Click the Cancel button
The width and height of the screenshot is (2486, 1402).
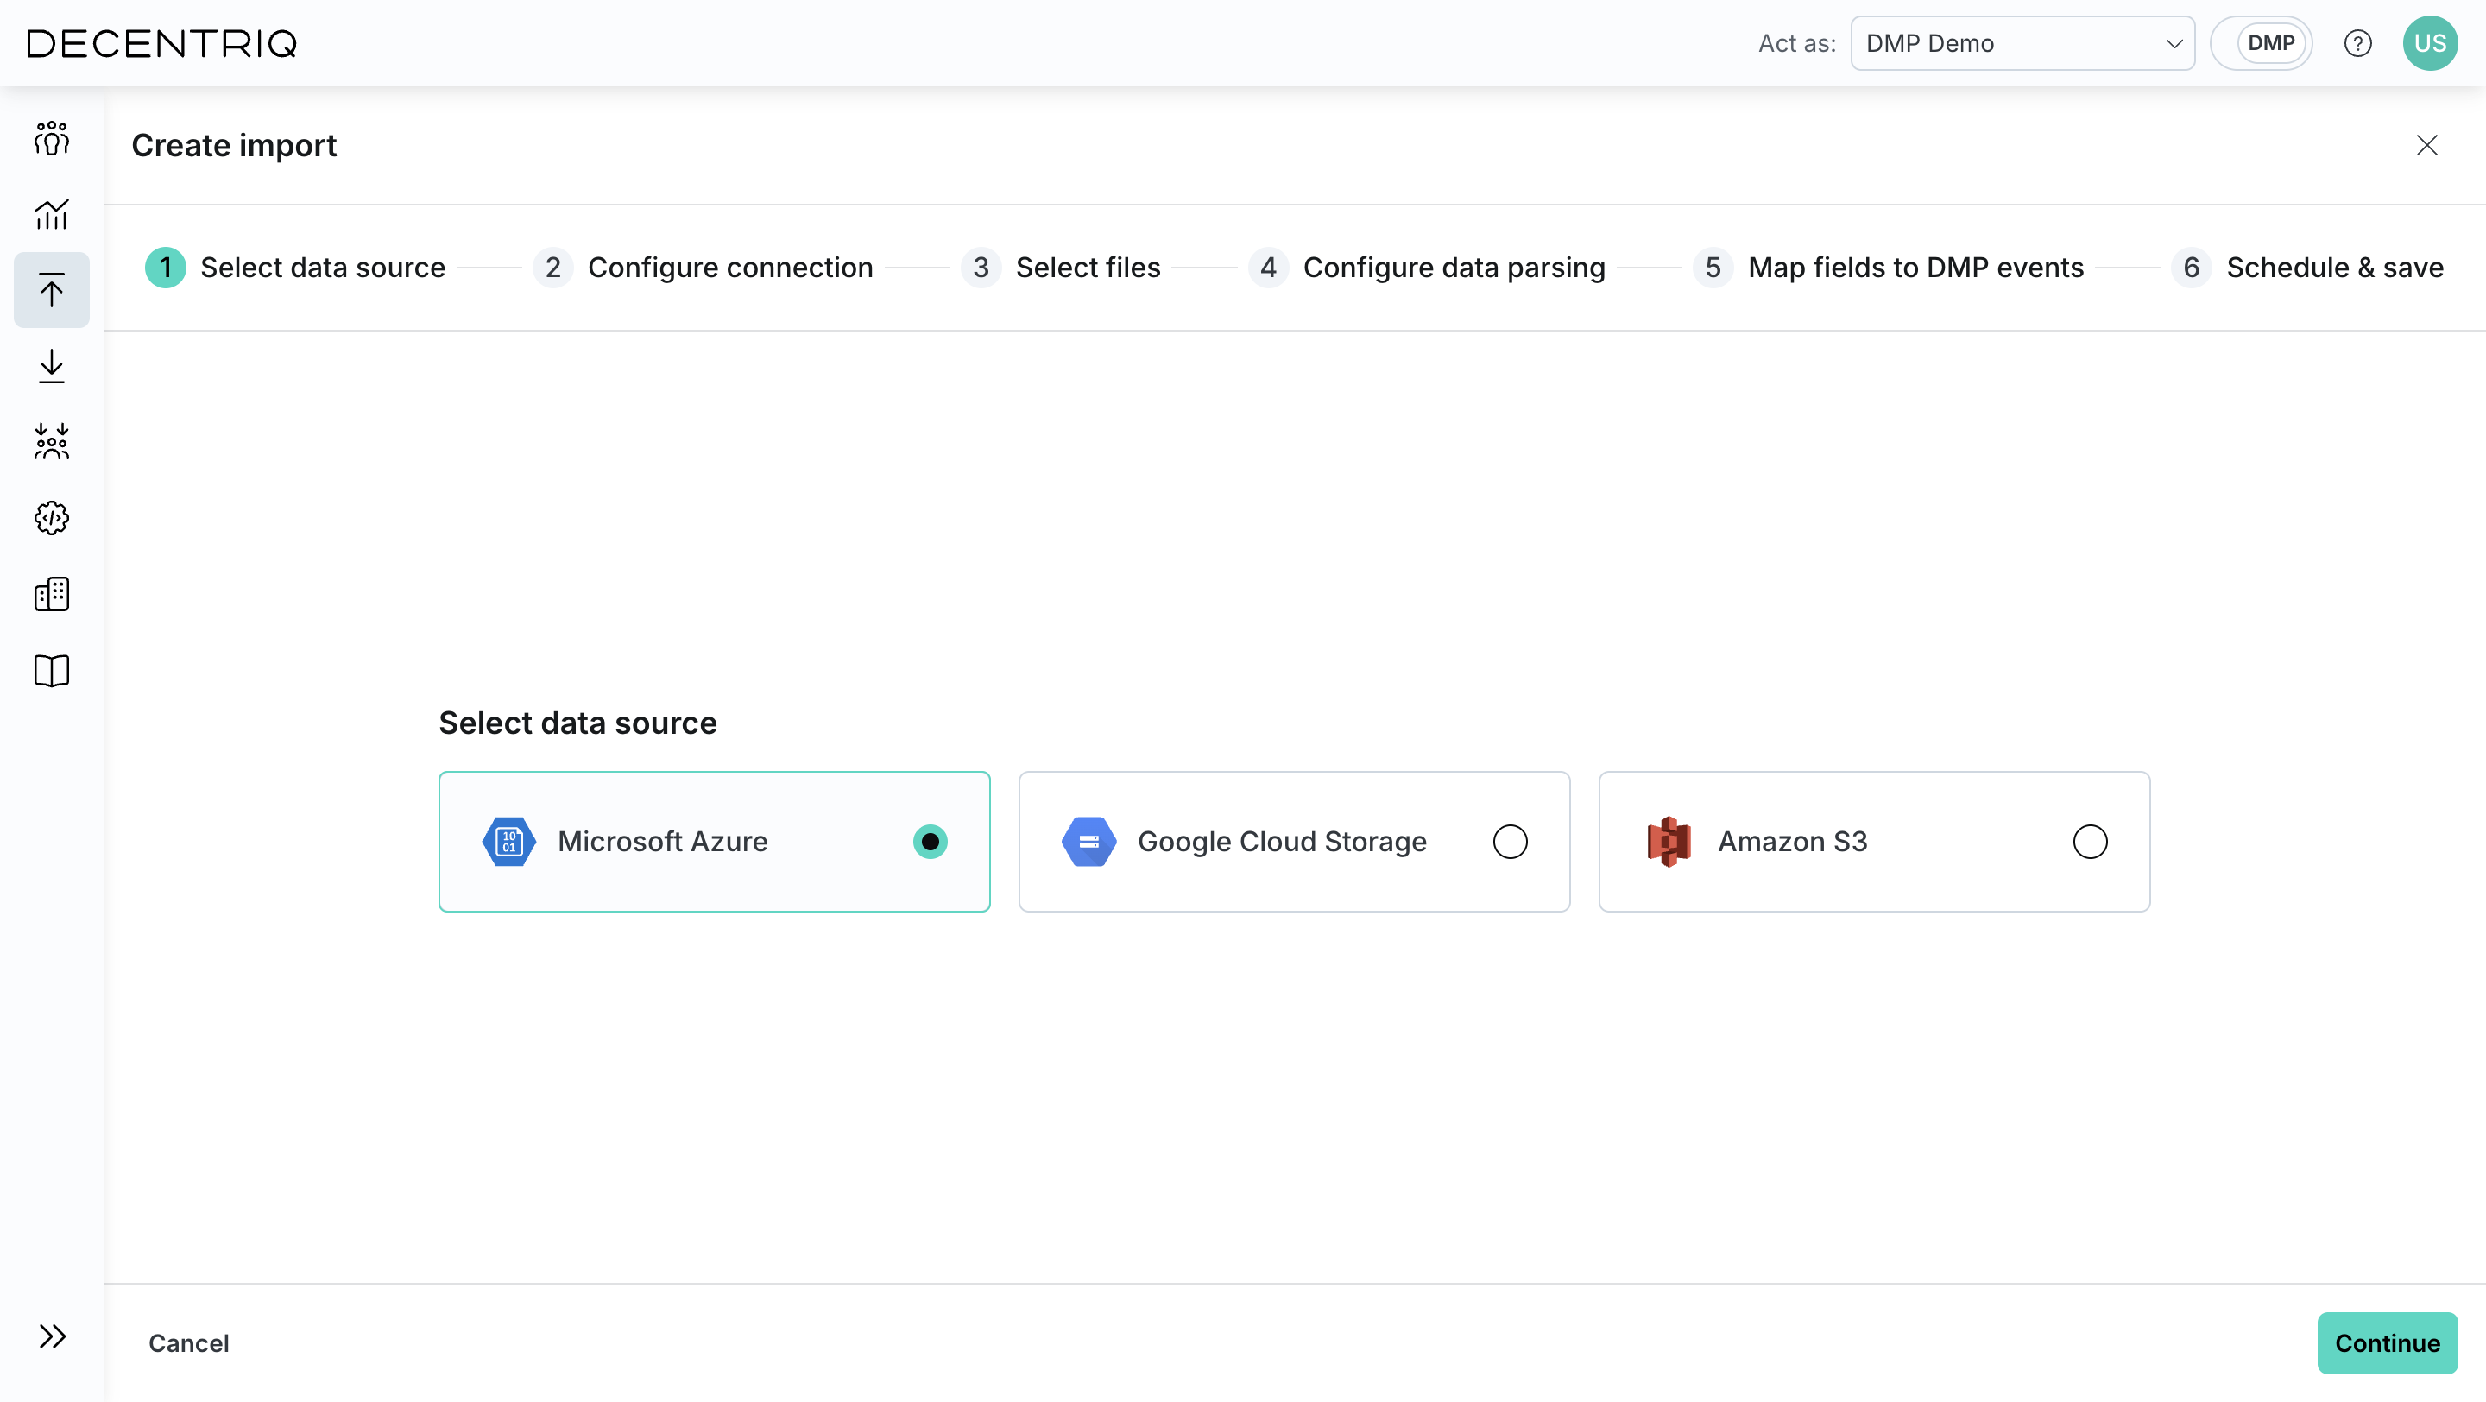(189, 1343)
